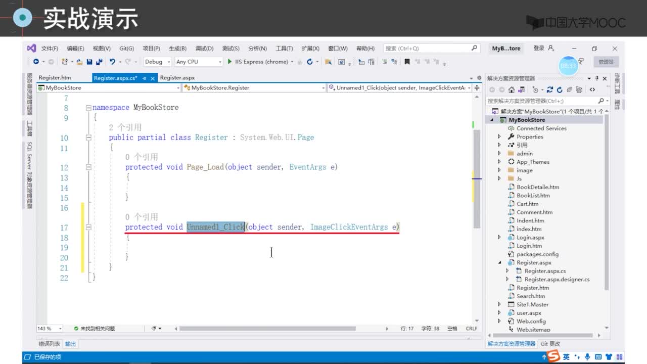Open the Unnamed1_Click member dropdown
647x364 pixels.
tap(399, 87)
